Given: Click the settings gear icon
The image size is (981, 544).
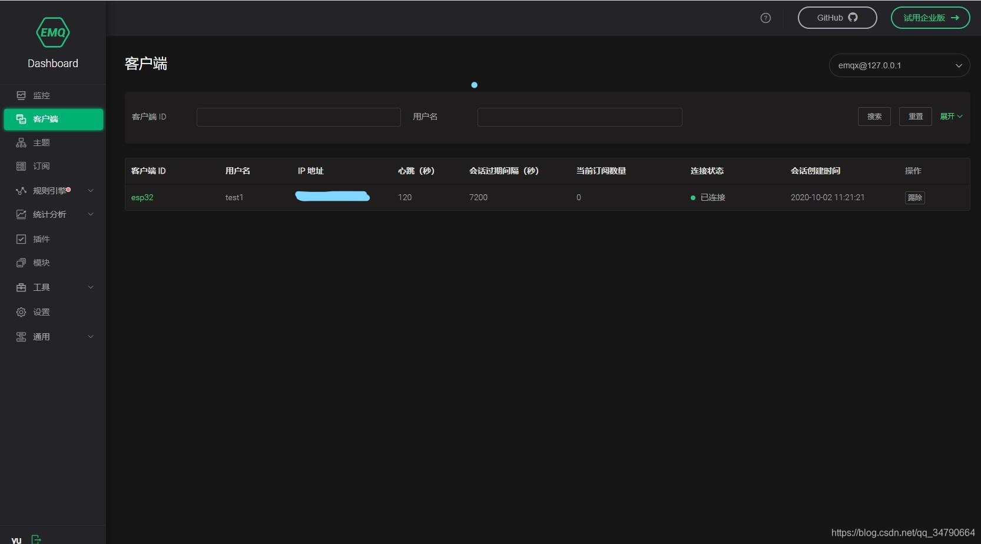Looking at the screenshot, I should pos(21,312).
